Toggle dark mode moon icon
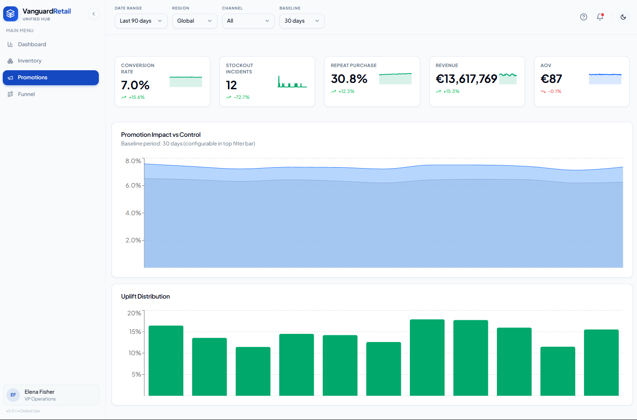Image resolution: width=637 pixels, height=420 pixels. [x=623, y=17]
